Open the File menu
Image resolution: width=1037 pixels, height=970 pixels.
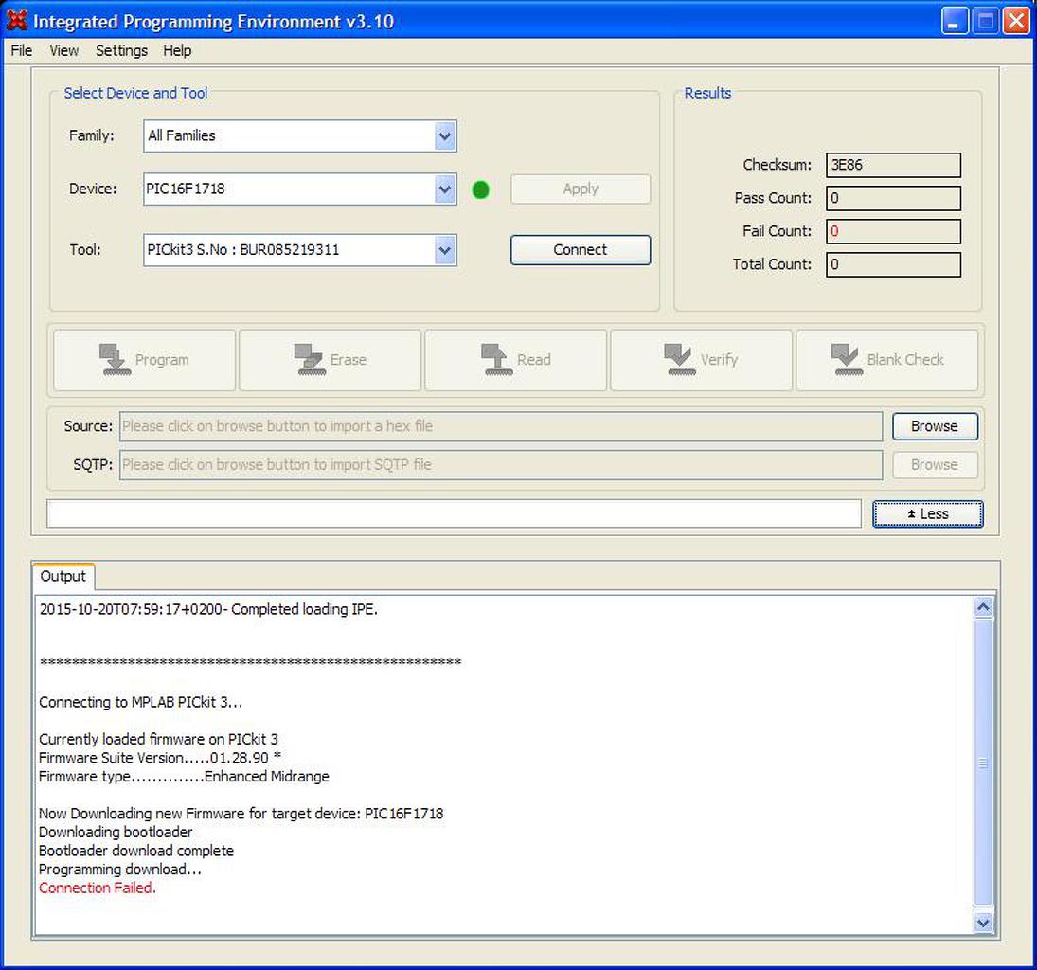point(21,50)
